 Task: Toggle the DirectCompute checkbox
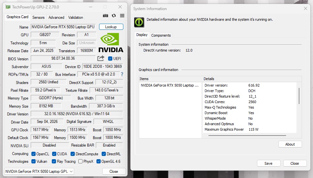(x=73, y=154)
